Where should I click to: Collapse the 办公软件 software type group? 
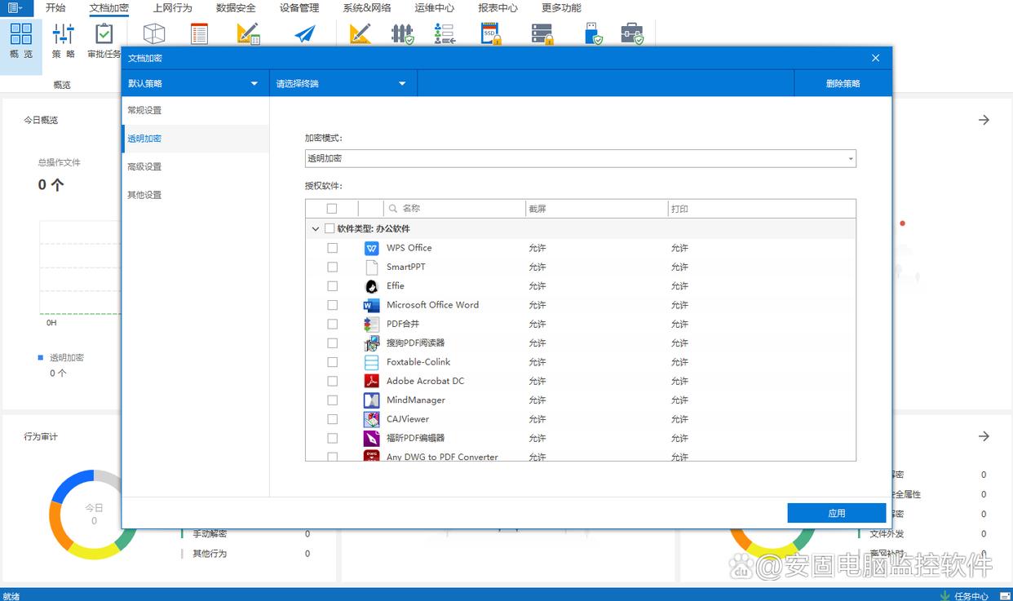[316, 229]
